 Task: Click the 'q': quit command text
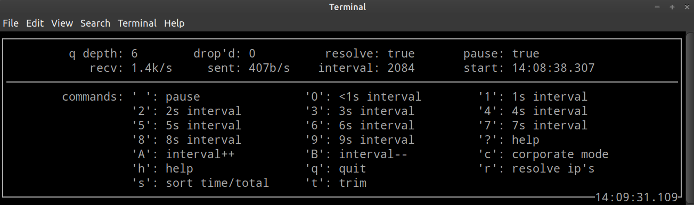(336, 169)
